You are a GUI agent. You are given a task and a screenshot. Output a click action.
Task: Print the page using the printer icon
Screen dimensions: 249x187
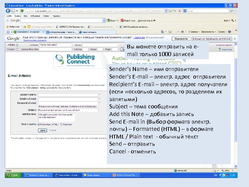tap(182, 32)
